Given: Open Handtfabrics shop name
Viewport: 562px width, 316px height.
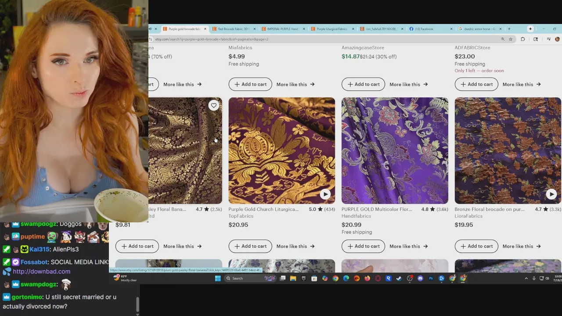Looking at the screenshot, I should (x=356, y=216).
